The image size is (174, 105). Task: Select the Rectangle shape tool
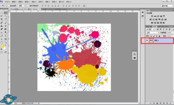pyautogui.click(x=5, y=39)
